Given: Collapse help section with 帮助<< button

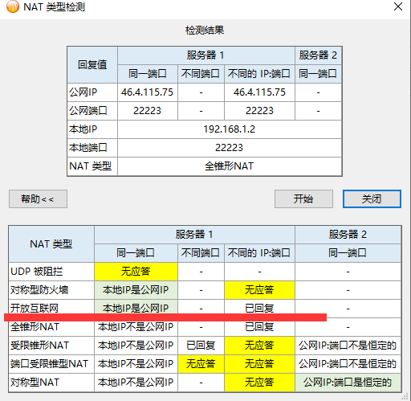Looking at the screenshot, I should click(x=38, y=199).
